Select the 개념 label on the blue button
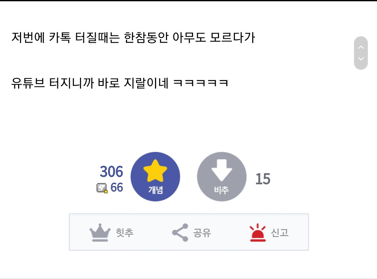The height and width of the screenshot is (279, 377). tap(156, 190)
